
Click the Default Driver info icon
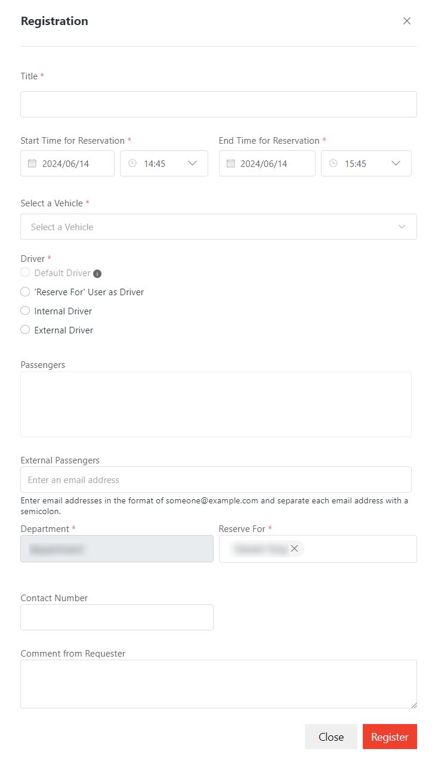97,274
